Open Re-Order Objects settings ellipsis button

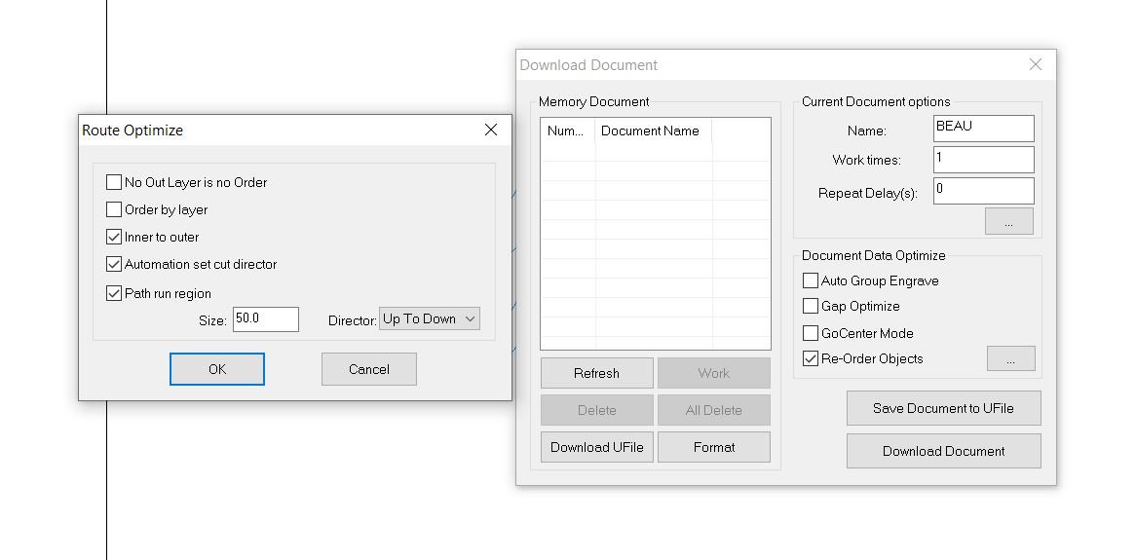click(1010, 359)
